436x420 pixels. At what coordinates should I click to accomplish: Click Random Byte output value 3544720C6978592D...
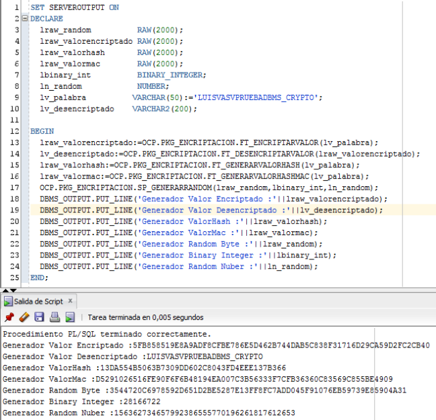pyautogui.click(x=258, y=390)
